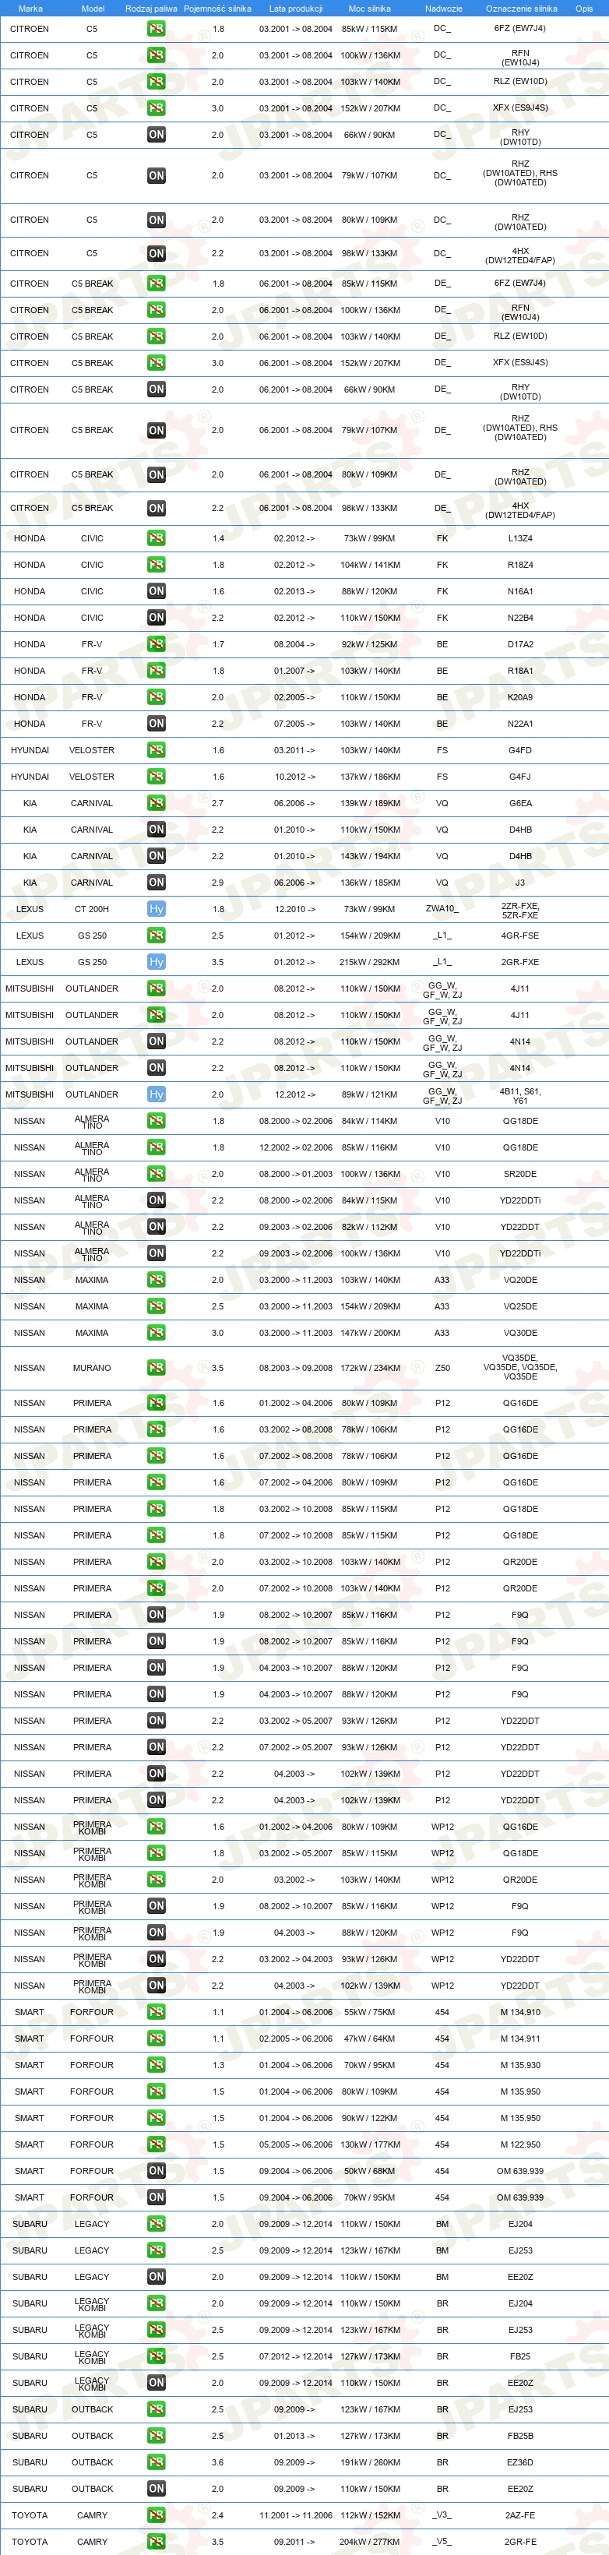Click the Hy icon in Mitsubishi Outlander 4B11 row
Screen dimensions: 609x2555
pyautogui.click(x=156, y=1095)
